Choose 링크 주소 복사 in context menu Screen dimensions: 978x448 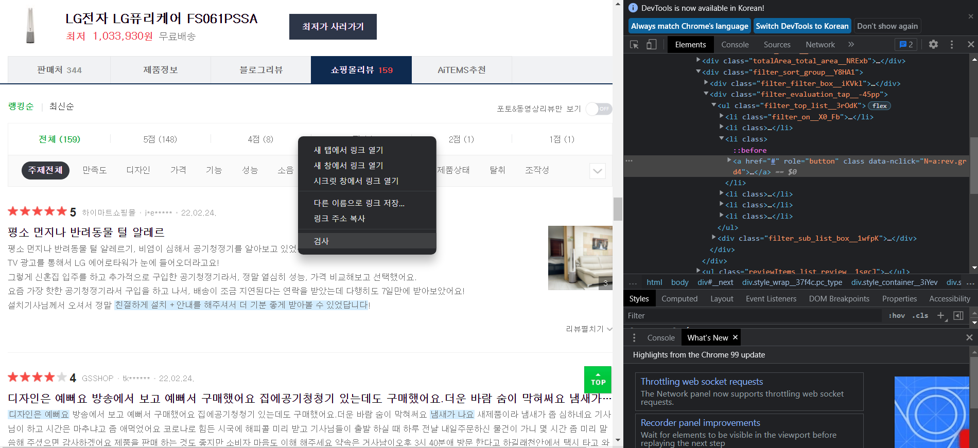tap(367, 219)
